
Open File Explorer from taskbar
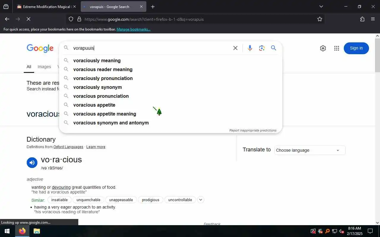click(x=37, y=231)
